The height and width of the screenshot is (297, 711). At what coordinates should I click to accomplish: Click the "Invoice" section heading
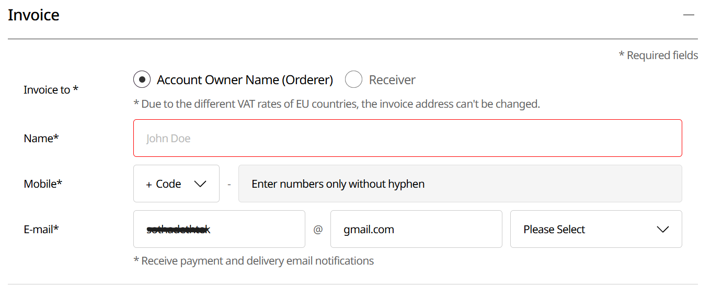33,15
